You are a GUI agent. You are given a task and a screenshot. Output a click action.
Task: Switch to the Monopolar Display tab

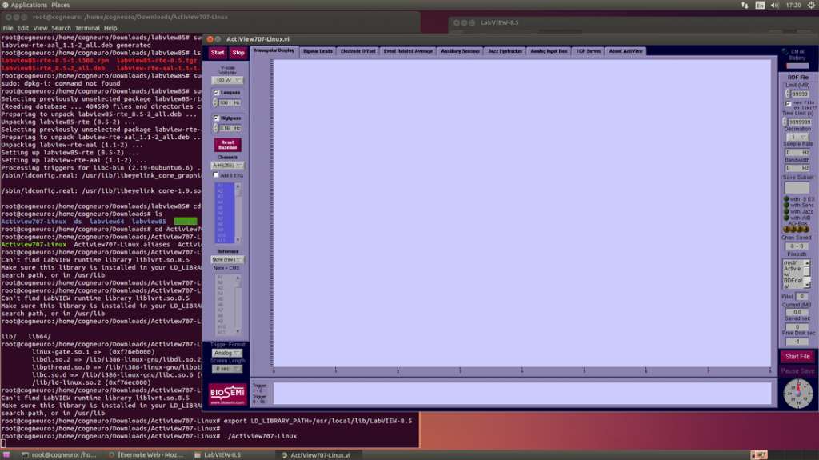point(274,50)
